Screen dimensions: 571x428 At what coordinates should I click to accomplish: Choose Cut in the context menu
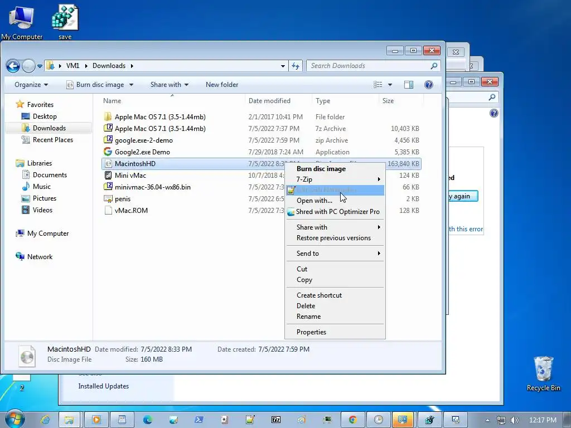coord(335,269)
